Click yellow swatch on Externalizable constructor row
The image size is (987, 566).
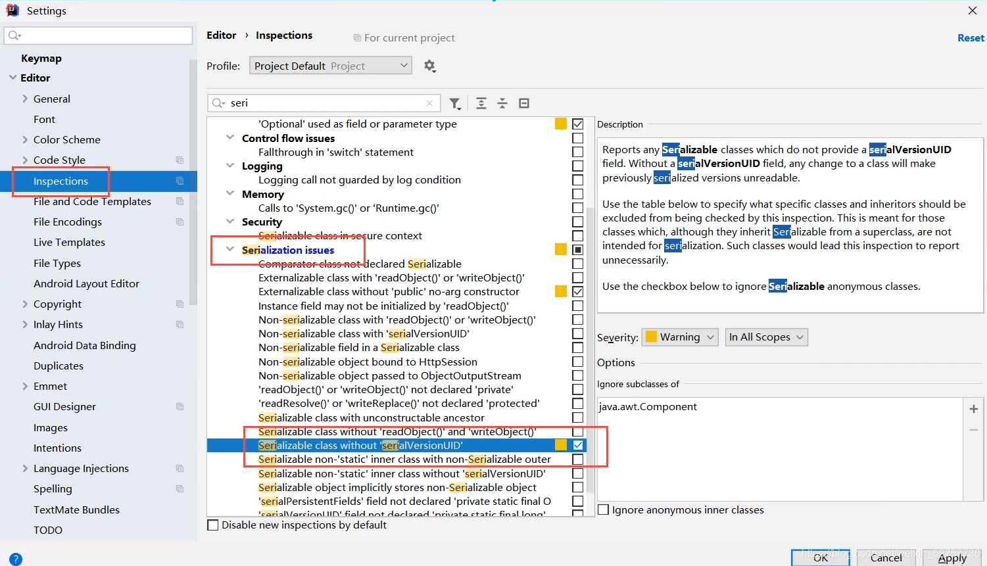coord(561,291)
